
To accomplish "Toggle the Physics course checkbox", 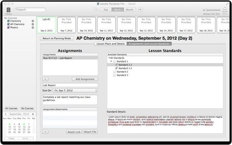I will pos(8,27).
